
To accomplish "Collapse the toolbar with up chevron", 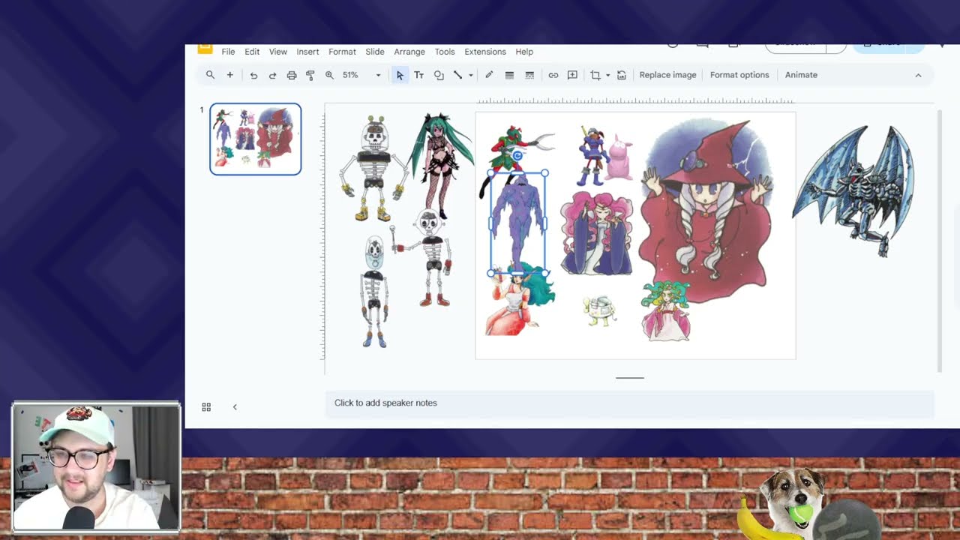I will click(918, 75).
